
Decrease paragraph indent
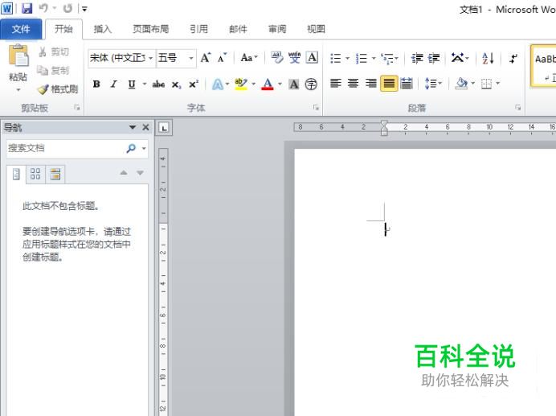coord(417,58)
